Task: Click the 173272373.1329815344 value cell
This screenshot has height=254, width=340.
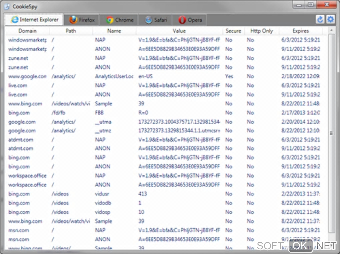Action: (179, 131)
